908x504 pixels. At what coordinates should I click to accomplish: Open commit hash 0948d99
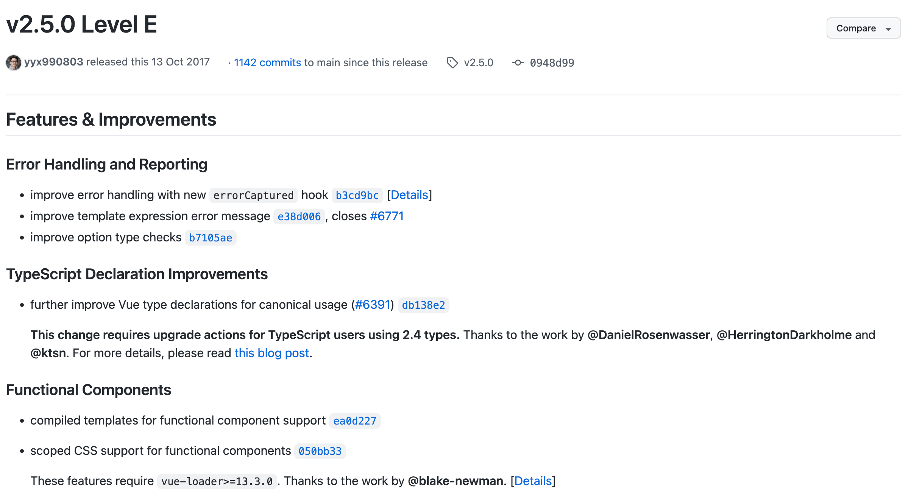pyautogui.click(x=552, y=63)
